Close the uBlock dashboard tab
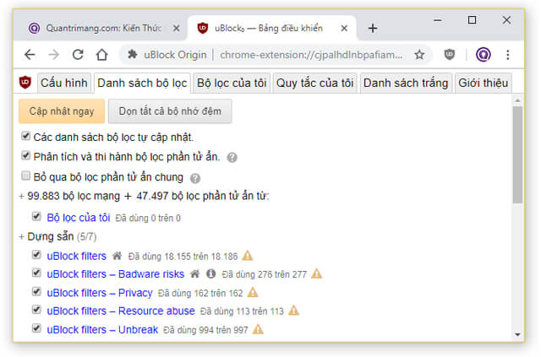The height and width of the screenshot is (357, 541). [x=344, y=28]
